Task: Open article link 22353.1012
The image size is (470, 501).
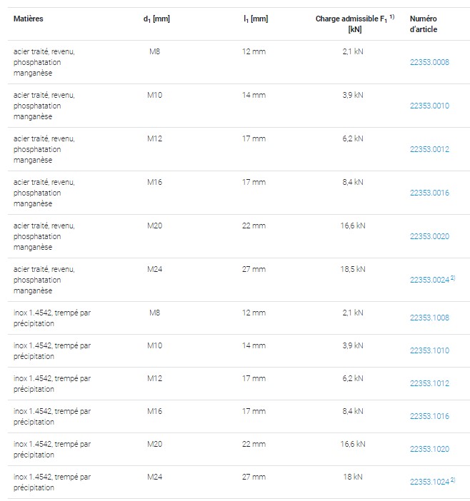Action: (429, 383)
